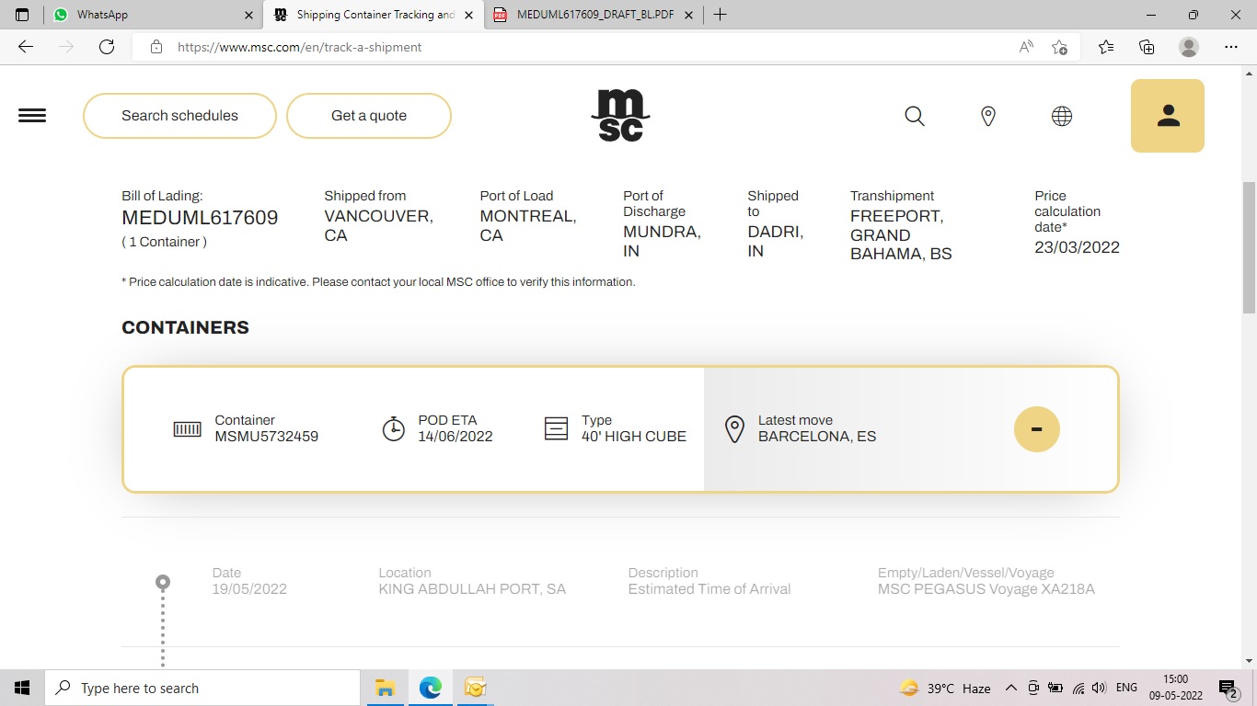Click transhipment FREEPORT, GRAND BAHAMA, BS
The image size is (1257, 706).
tap(901, 235)
